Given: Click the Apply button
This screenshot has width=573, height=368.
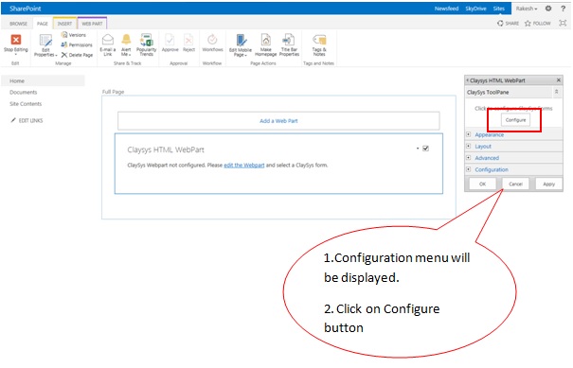Looking at the screenshot, I should pos(548,184).
